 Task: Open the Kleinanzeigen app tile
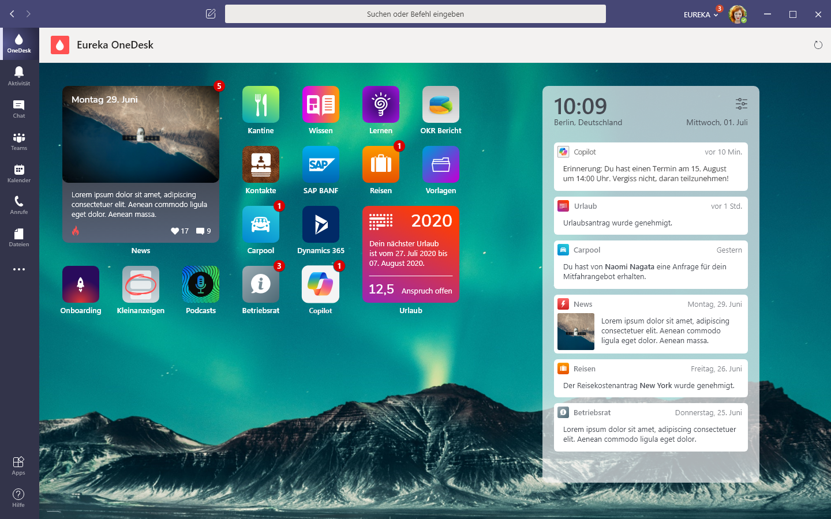pos(141,284)
